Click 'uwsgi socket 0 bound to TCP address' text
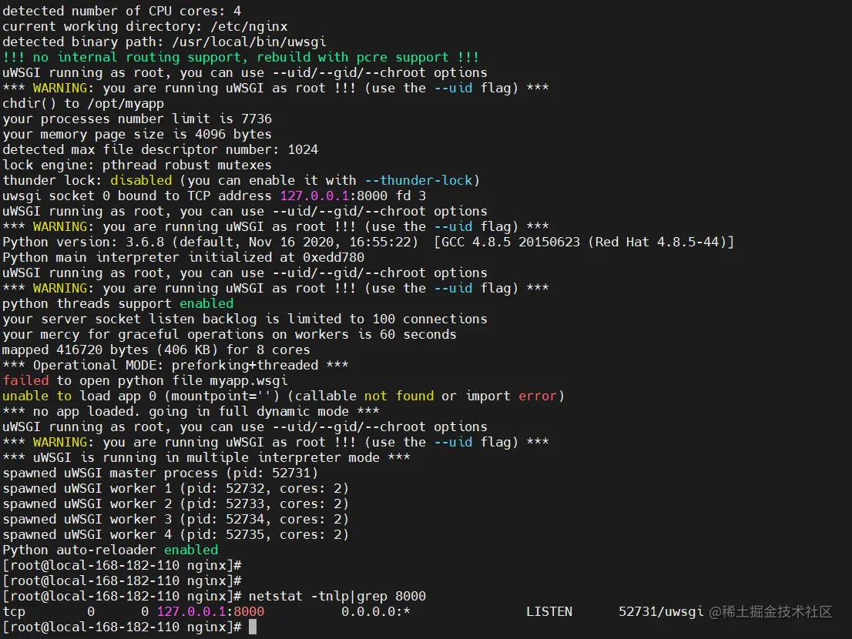The image size is (852, 639). pyautogui.click(x=137, y=196)
